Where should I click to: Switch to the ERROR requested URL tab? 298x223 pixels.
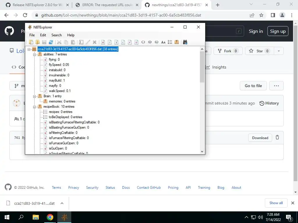coord(108,5)
